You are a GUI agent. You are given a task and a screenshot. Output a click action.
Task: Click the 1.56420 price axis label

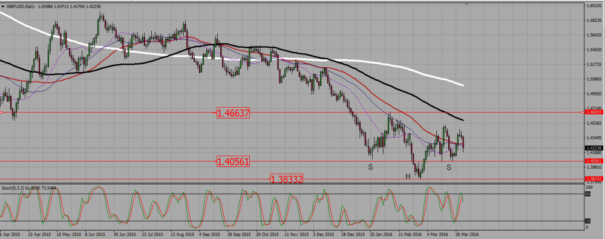[x=594, y=35]
